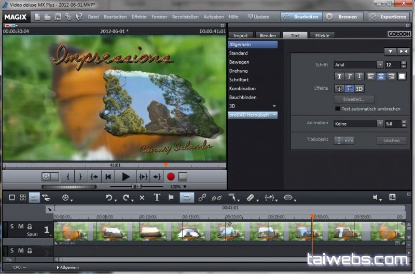
Task: Click the save project floppy disk icon
Action: tap(58, 17)
